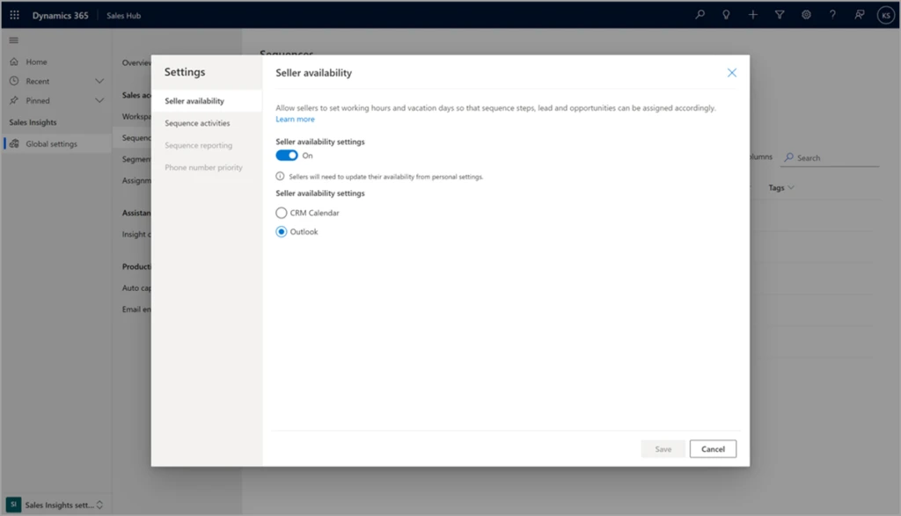This screenshot has height=516, width=901.
Task: Click inside the Search input field
Action: (x=831, y=157)
